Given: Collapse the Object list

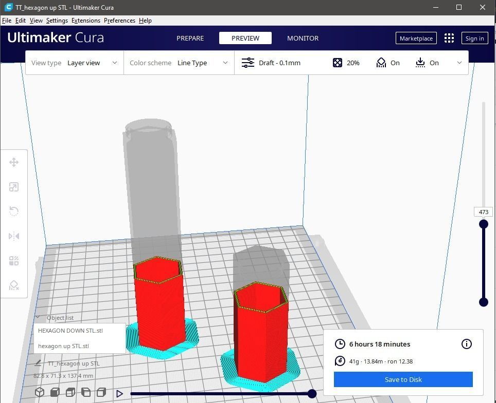Looking at the screenshot, I should point(38,317).
